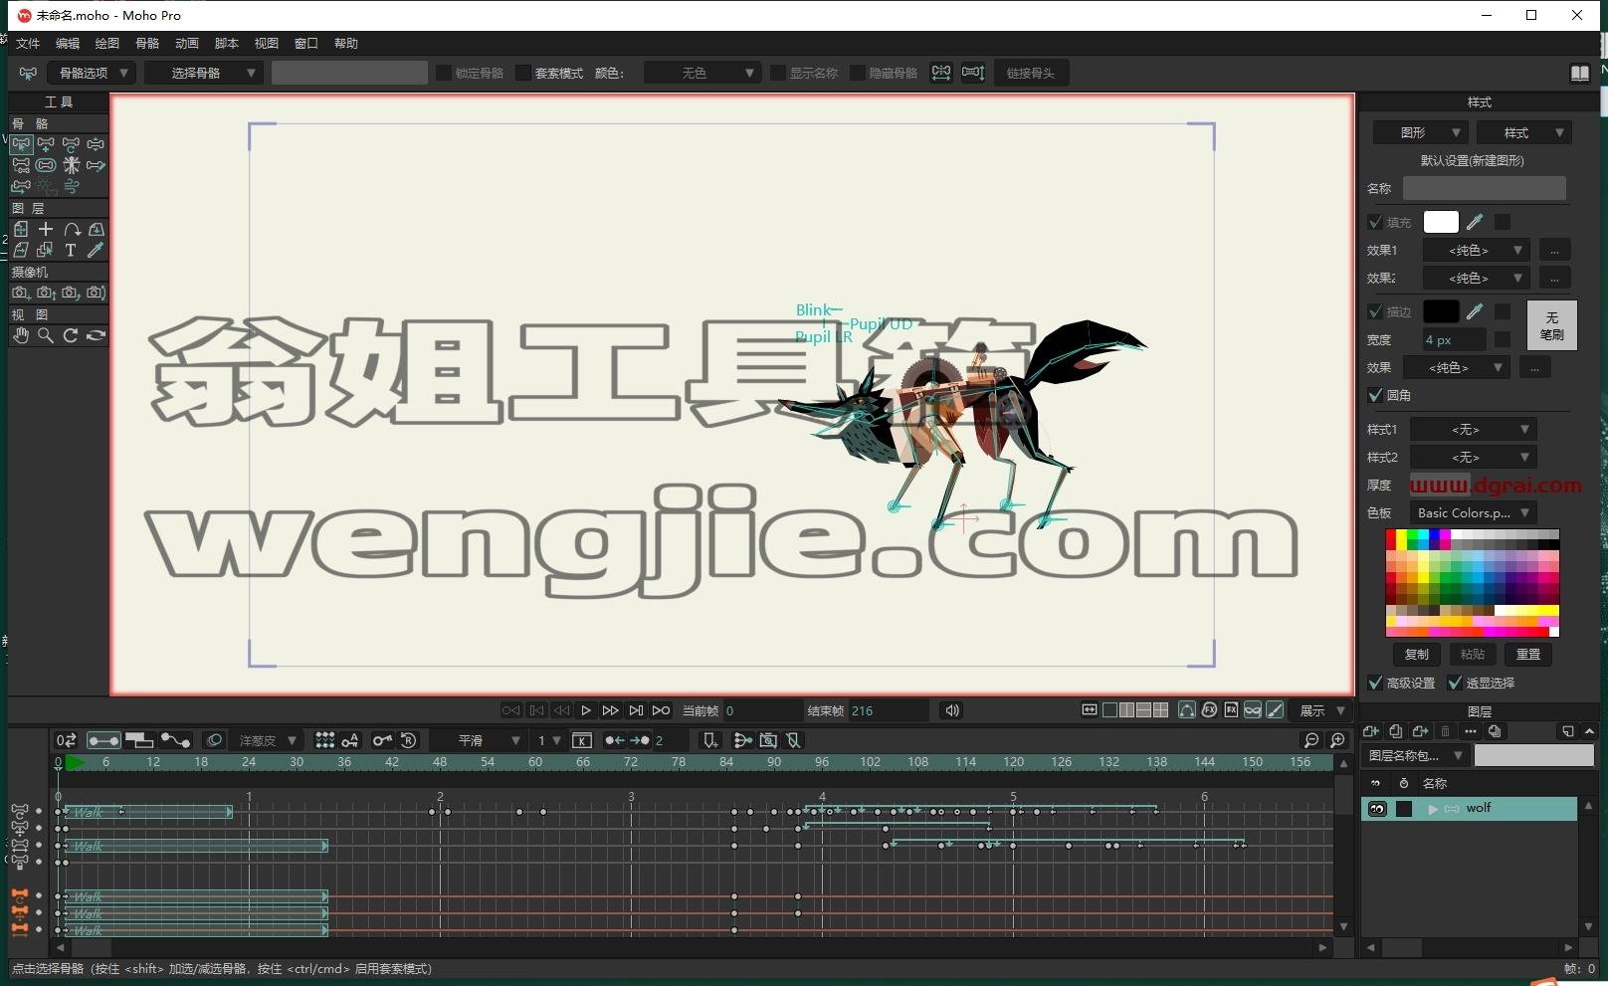1608x986 pixels.
Task: Select the Select Bone tool
Action: (21, 144)
